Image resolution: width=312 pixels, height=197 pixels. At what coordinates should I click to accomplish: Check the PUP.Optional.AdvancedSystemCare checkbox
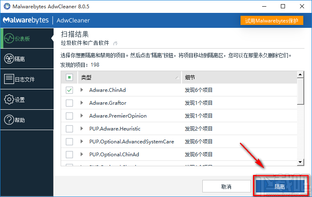[x=69, y=142]
